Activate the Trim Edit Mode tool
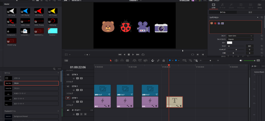This screenshot has width=265, height=121. (116, 60)
